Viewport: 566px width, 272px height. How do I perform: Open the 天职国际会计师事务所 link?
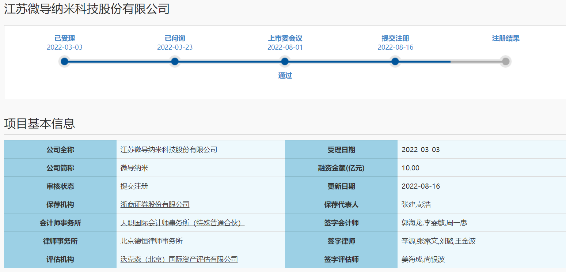pyautogui.click(x=182, y=223)
